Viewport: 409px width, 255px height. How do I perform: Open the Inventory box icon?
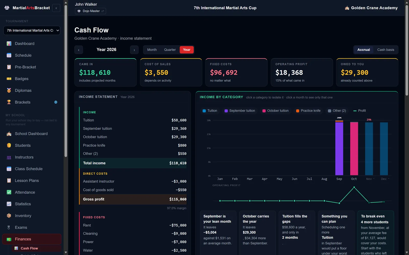click(9, 216)
